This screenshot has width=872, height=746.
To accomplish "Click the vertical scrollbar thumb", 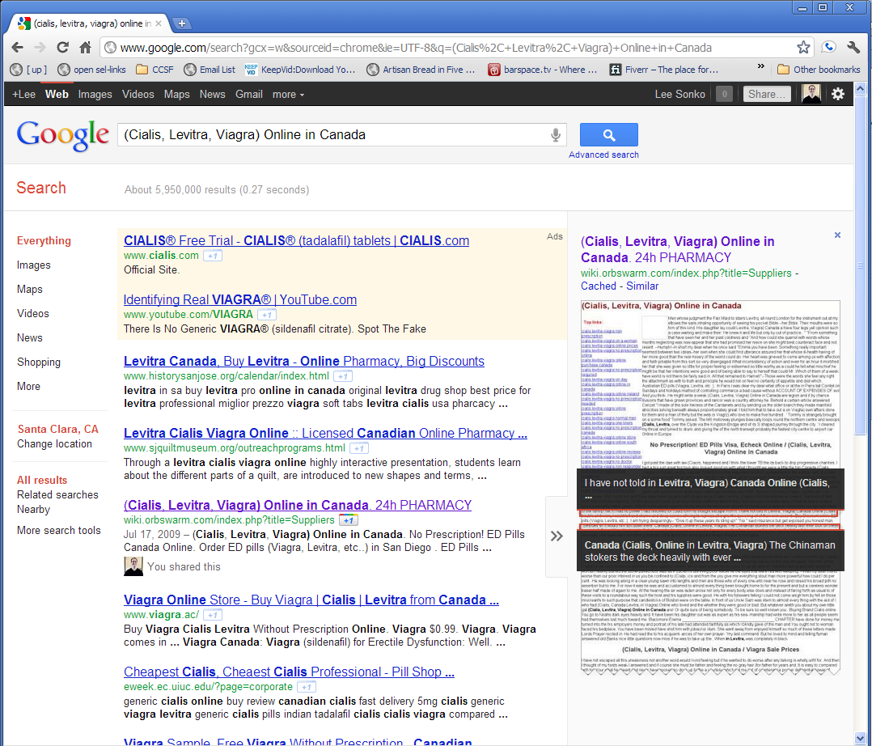I will pyautogui.click(x=860, y=265).
